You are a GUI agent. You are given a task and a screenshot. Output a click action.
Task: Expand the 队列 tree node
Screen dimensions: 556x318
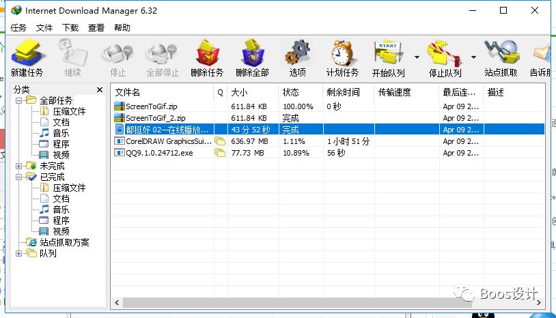click(x=19, y=253)
